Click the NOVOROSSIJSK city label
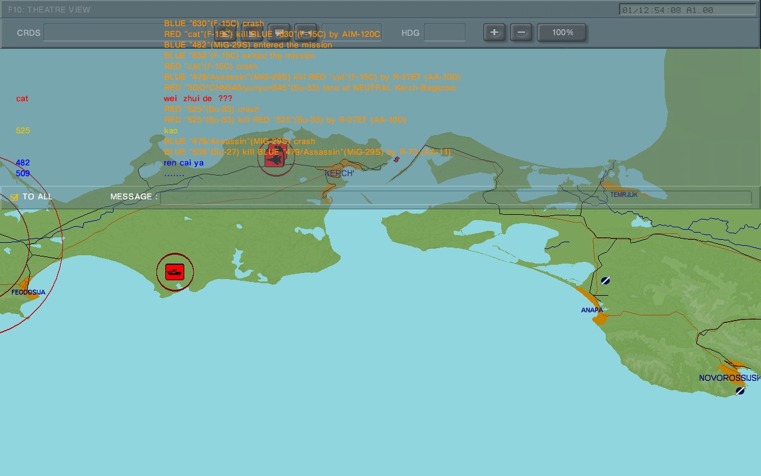This screenshot has height=476, width=761. click(x=729, y=378)
